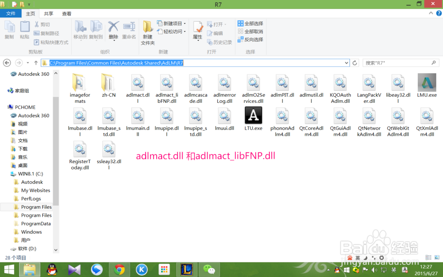Select the libeay32.dll file
The image size is (443, 277).
coord(398,89)
